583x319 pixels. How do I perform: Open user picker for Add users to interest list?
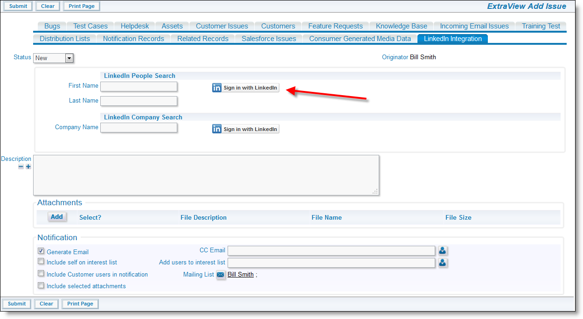coord(443,263)
